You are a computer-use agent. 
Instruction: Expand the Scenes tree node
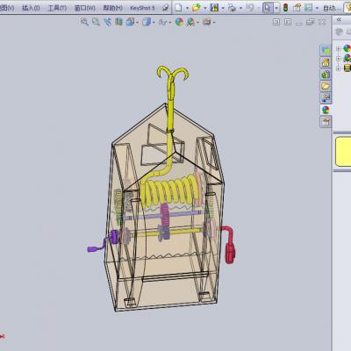click(338, 59)
